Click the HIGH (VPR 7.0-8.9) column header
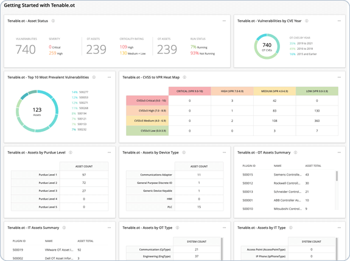Screen dimensions: 350x261 [x=232, y=91]
